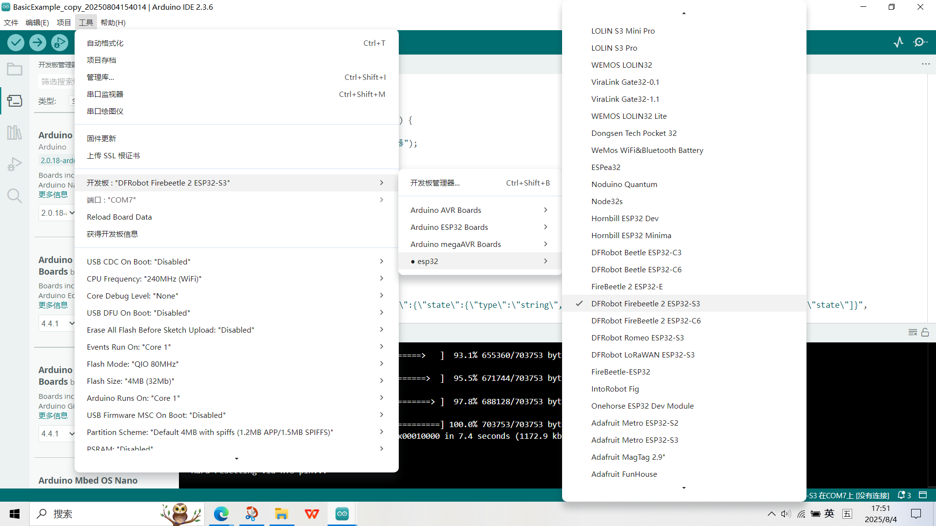The width and height of the screenshot is (936, 526).
Task: Click 固件更新 entry
Action: click(x=236, y=138)
